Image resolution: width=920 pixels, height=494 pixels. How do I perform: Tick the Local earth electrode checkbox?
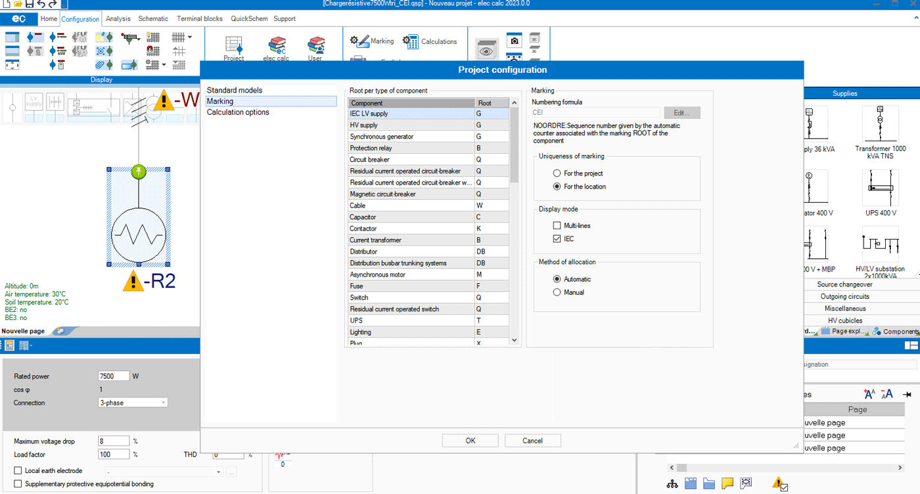[x=18, y=470]
